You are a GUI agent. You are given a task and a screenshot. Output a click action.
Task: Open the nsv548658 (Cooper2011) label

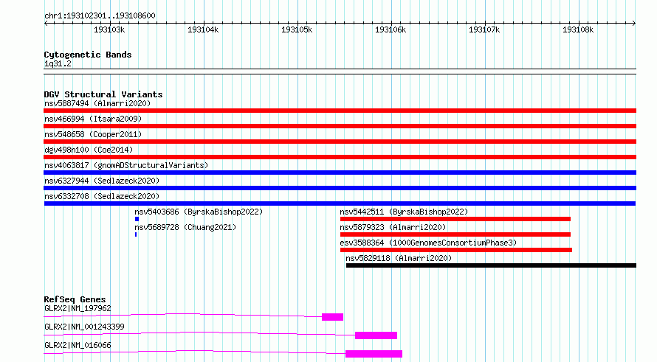93,134
